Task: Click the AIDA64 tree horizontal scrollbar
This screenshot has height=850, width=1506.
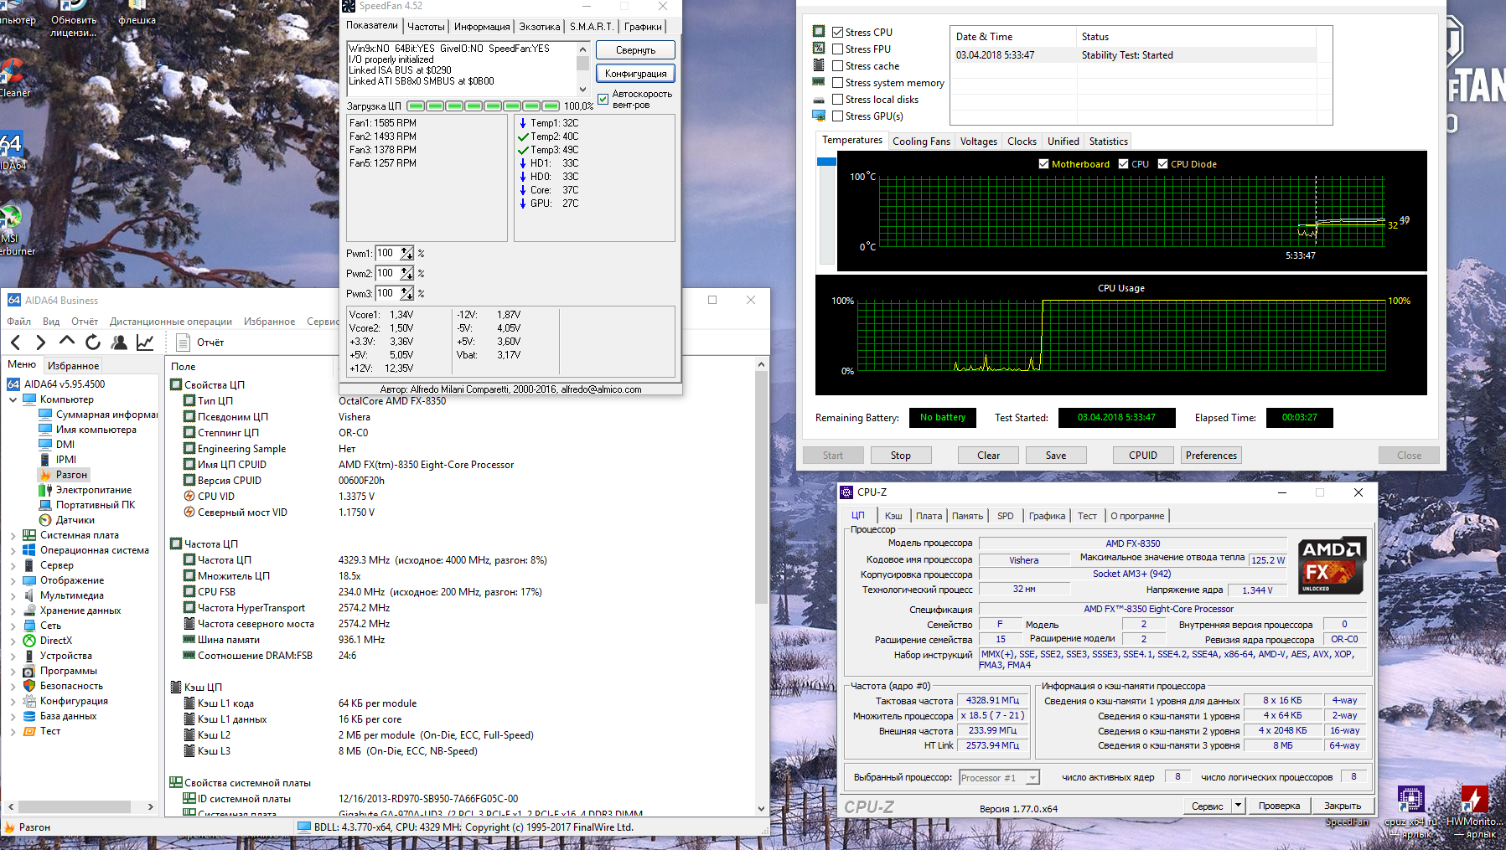Action: (80, 806)
